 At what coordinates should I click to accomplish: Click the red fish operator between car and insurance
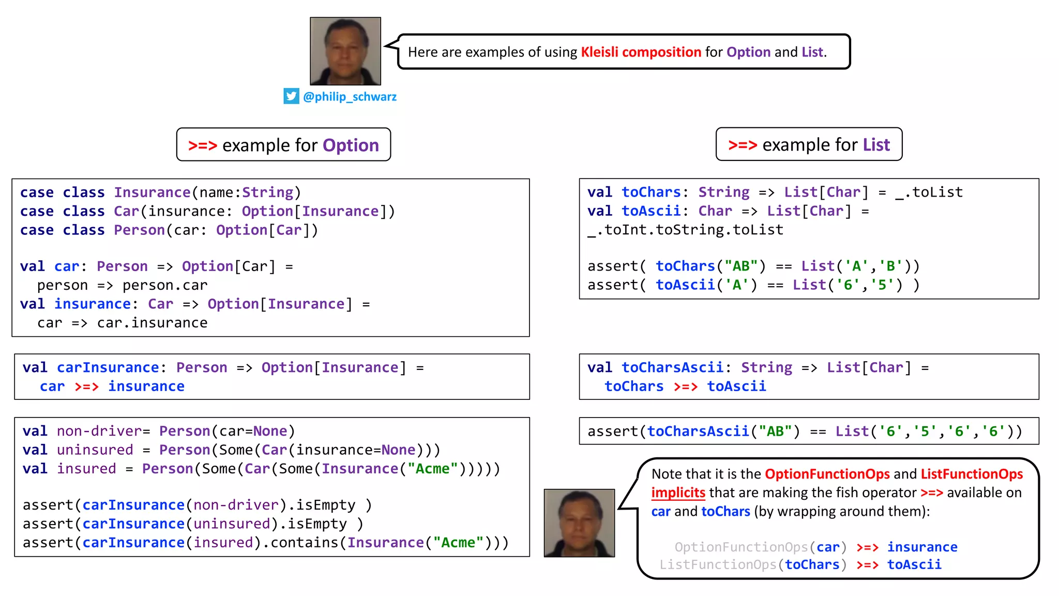pyautogui.click(x=86, y=386)
